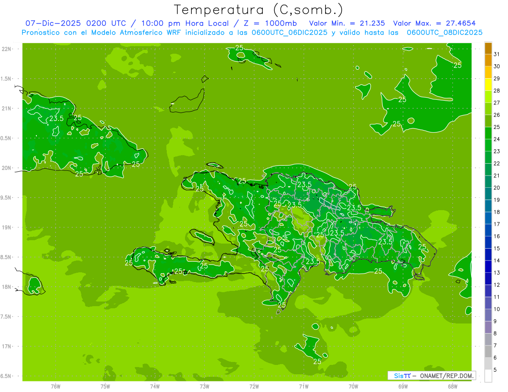
Task: Click the colorbar label '18'
Action: click(497, 212)
